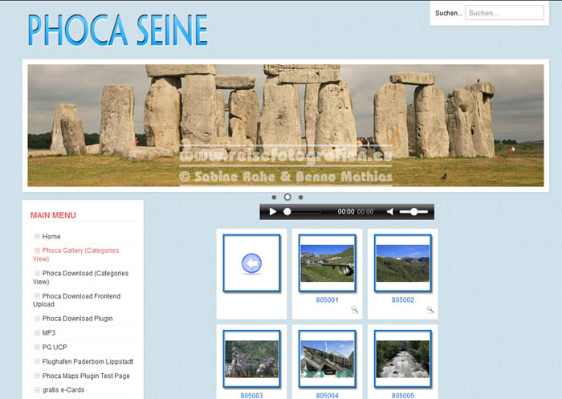The image size is (562, 399).
Task: Open the MP3 menu entry
Action: click(x=49, y=333)
